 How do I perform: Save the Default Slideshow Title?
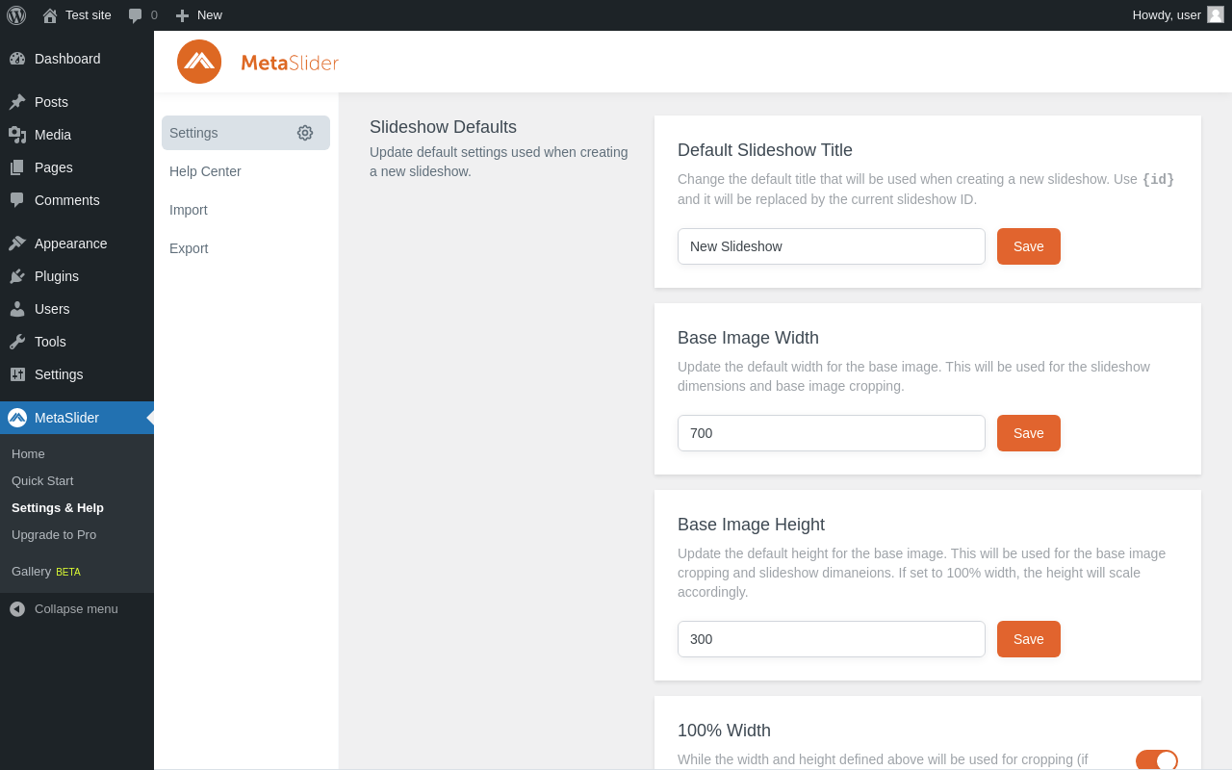click(x=1028, y=246)
